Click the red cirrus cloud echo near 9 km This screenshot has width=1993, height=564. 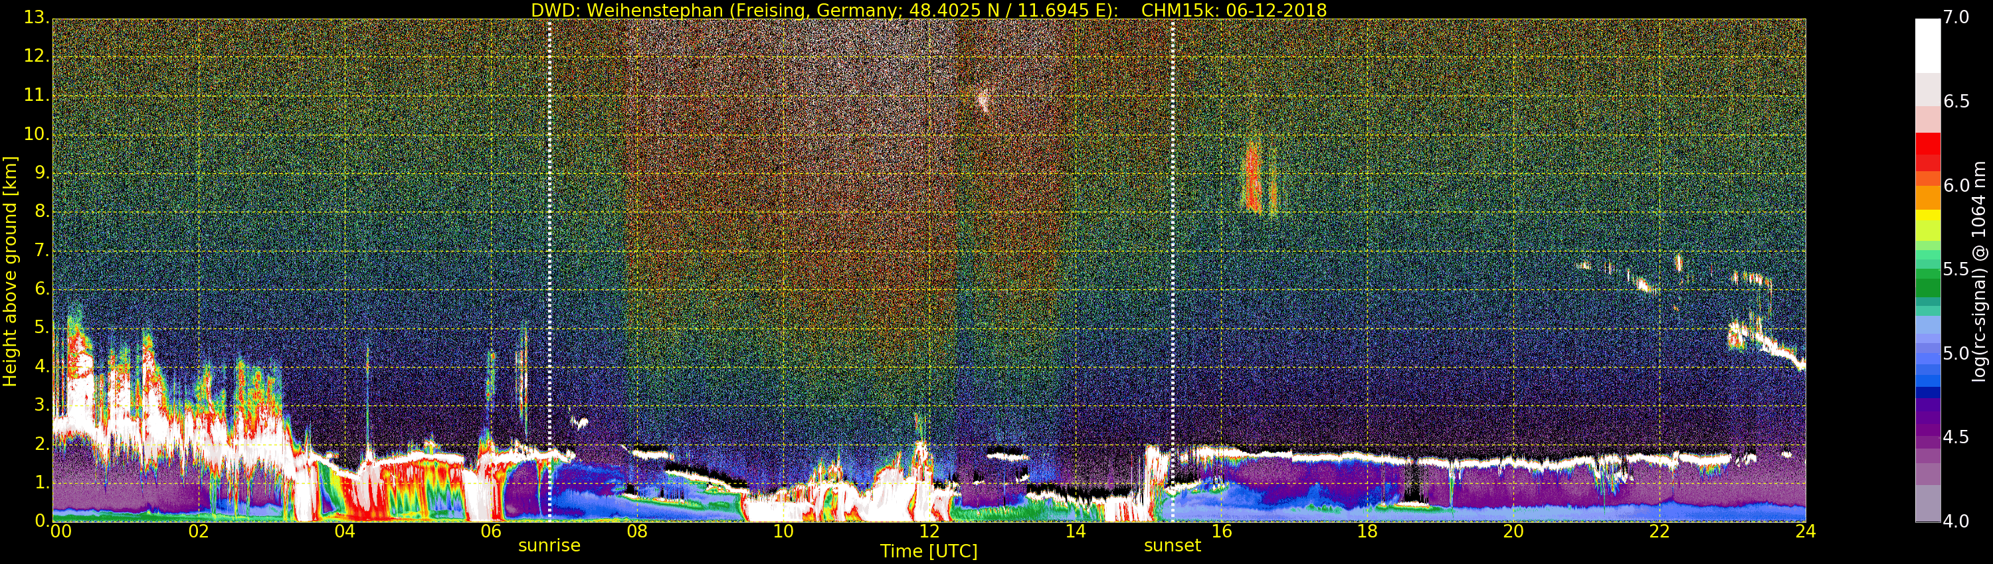1254,178
